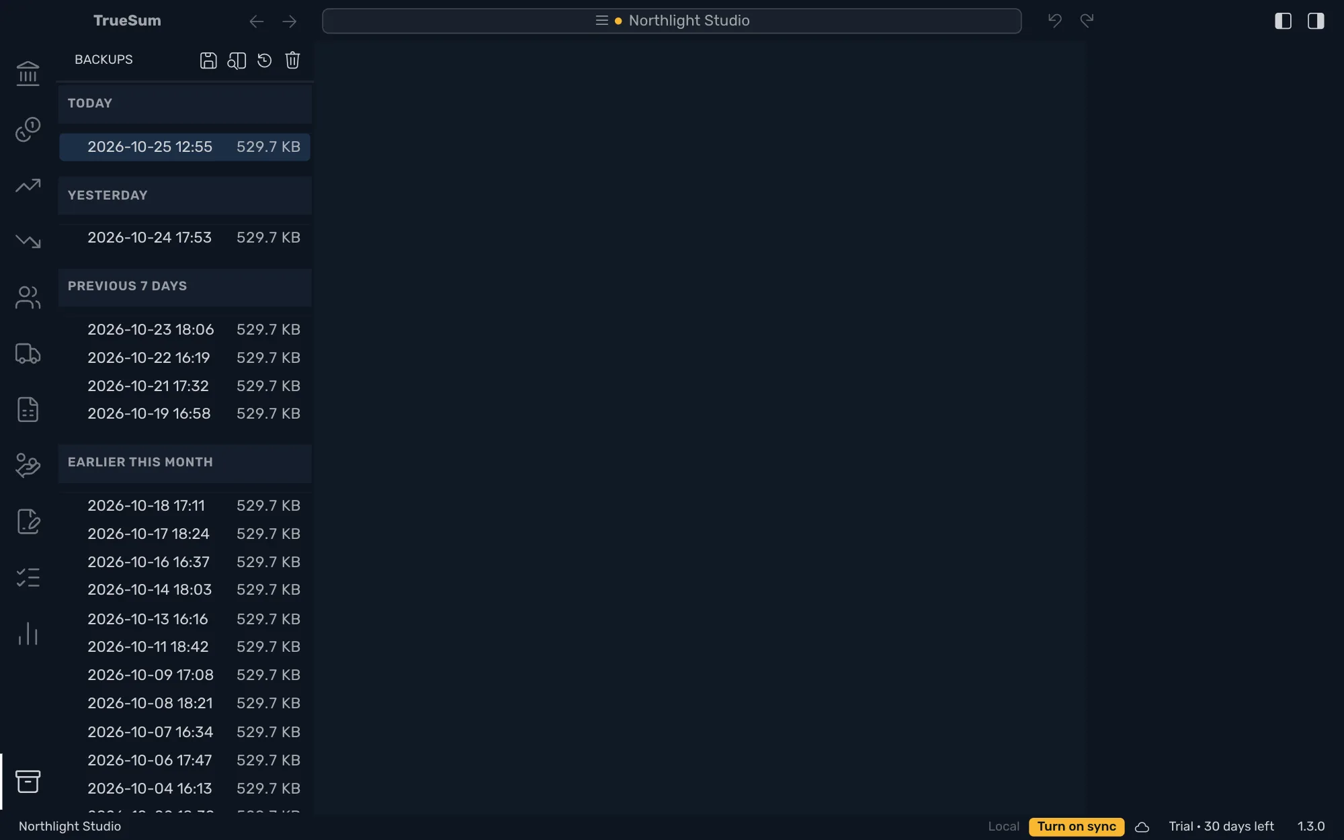The height and width of the screenshot is (840, 1344).
Task: Select backup 2026-10-14 18:03
Action: coord(185,590)
